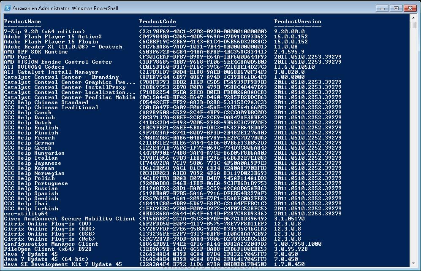Click 'Adobe Flash Player 15 ActiveX' row name
Viewport: 421px width, 271px height.
(53, 37)
